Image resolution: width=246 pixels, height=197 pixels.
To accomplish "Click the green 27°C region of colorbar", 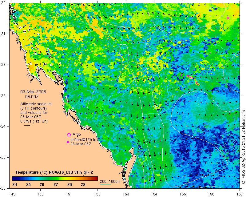I will [56, 179].
